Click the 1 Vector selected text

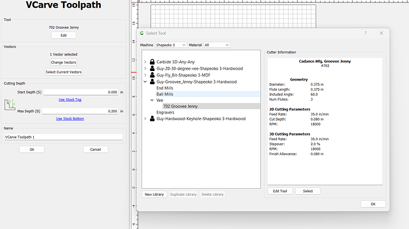point(63,54)
